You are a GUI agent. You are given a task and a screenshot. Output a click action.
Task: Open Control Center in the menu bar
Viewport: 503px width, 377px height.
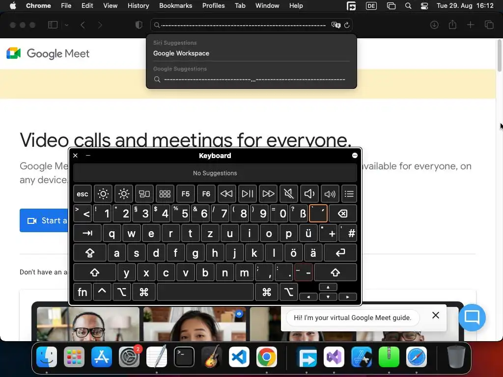coord(424,6)
